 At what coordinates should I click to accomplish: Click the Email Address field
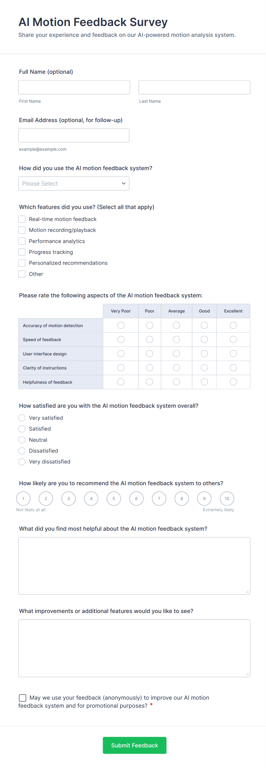74,135
